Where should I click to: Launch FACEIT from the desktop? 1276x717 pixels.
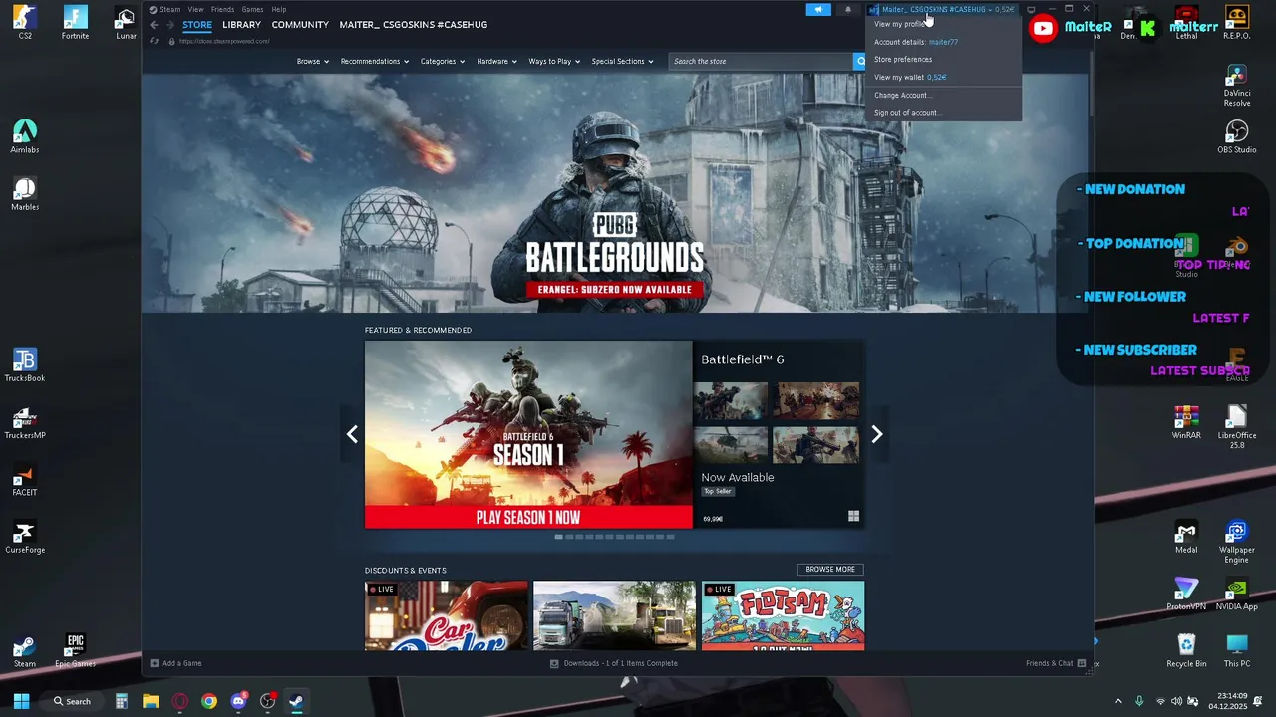tap(25, 480)
